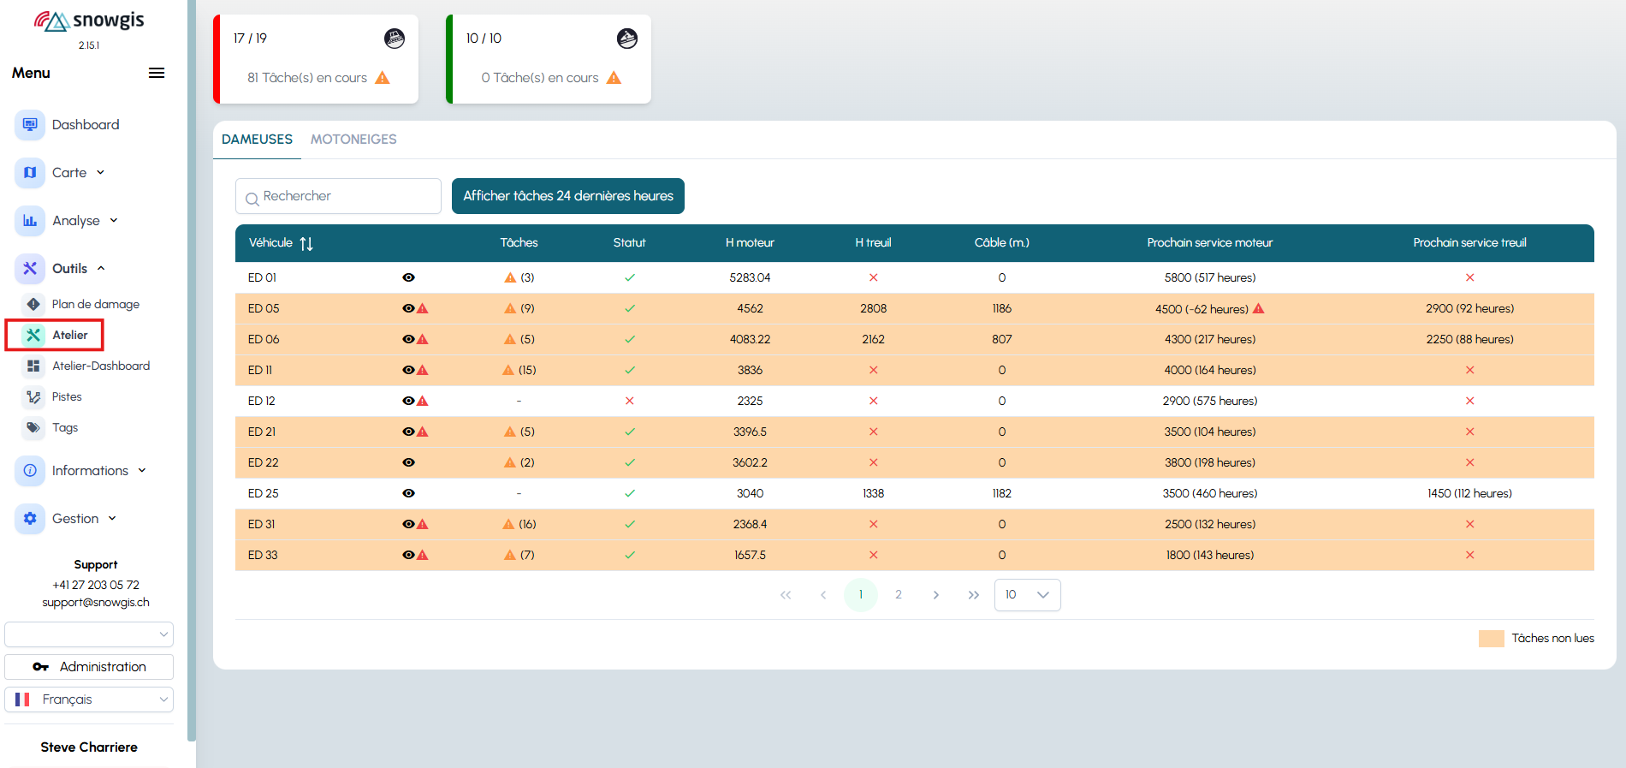1626x768 pixels.
Task: Open the rows-per-page dropdown showing 10
Action: coord(1027,595)
